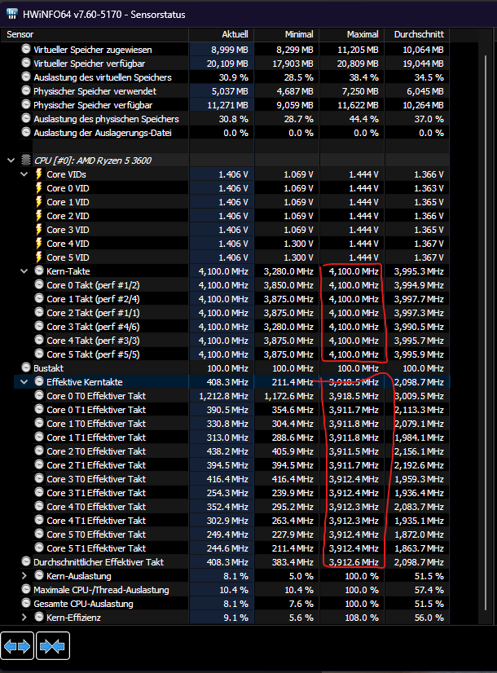Click the icon of Physischer Speicher verwendet
The width and height of the screenshot is (497, 673).
[x=26, y=90]
